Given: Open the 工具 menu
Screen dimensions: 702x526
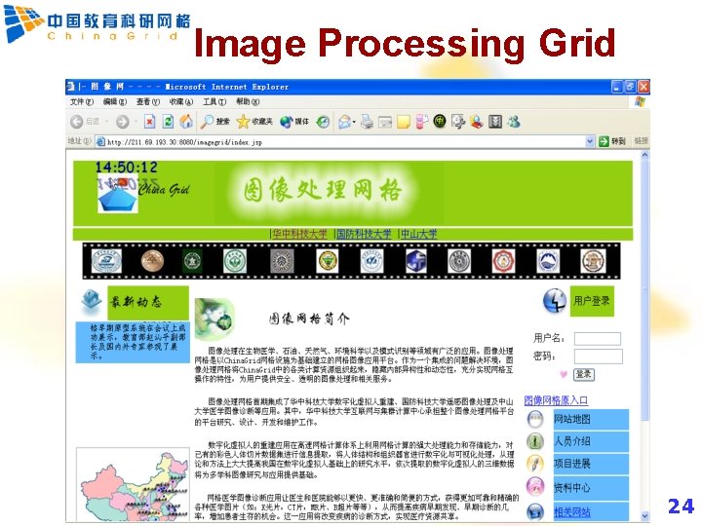Looking at the screenshot, I should coord(214,102).
